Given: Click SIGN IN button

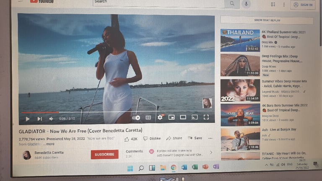Looking at the screenshot, I should [x=303, y=5].
